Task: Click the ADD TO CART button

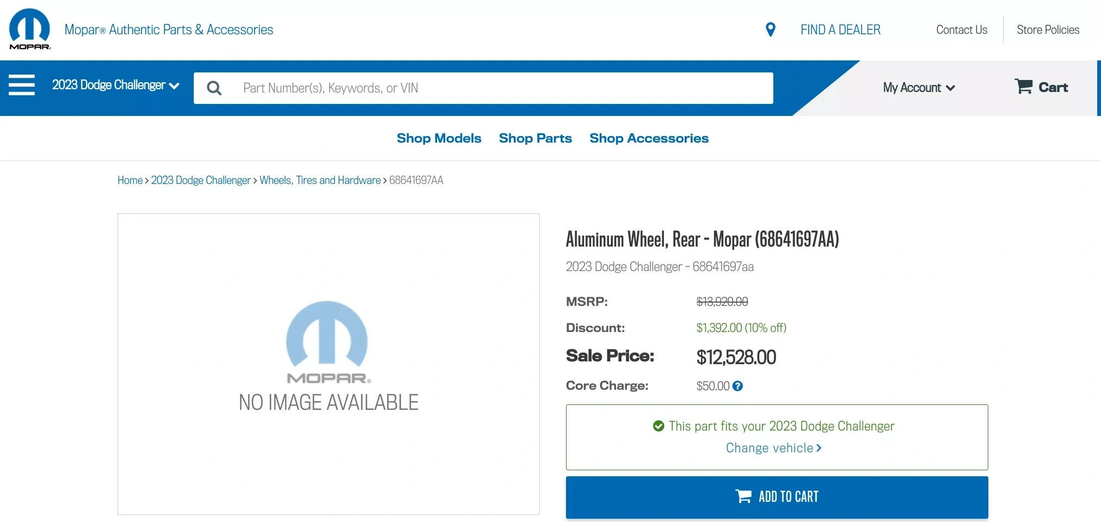Action: (777, 497)
